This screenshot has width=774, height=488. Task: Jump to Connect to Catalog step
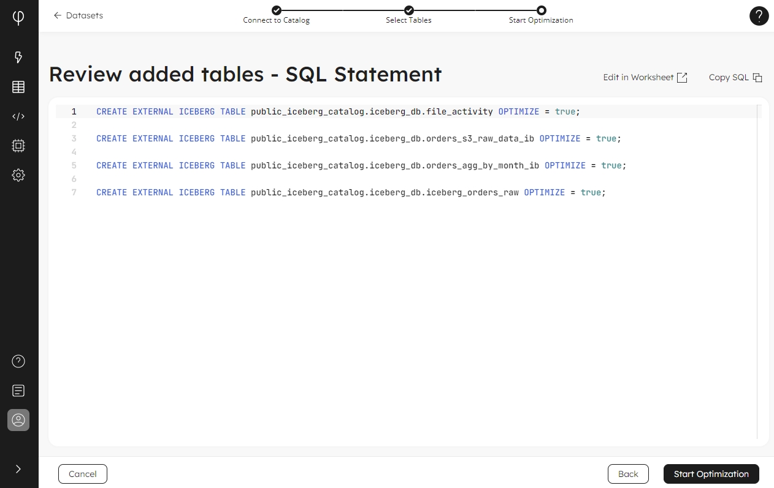coord(277,10)
